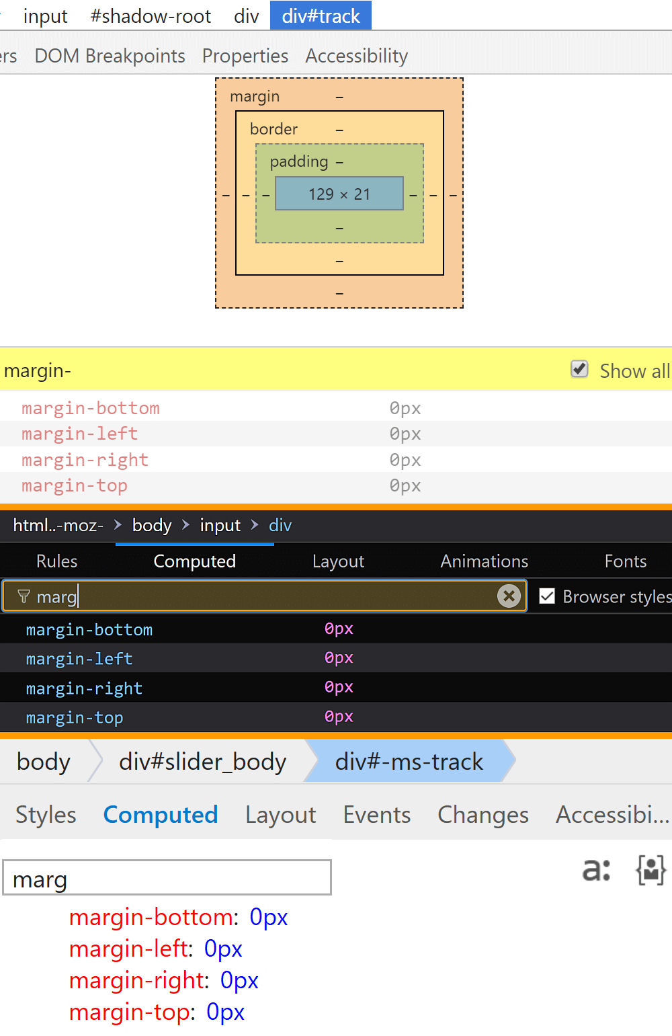Click the #shadow-root breadcrumb
Screen dimensions: 672x1036
coord(151,15)
